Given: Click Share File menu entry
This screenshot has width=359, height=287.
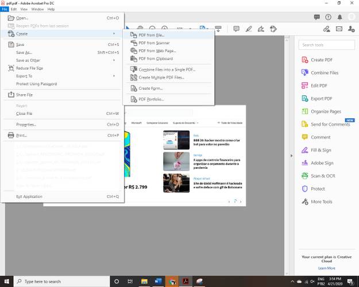Looking at the screenshot, I should [62, 95].
